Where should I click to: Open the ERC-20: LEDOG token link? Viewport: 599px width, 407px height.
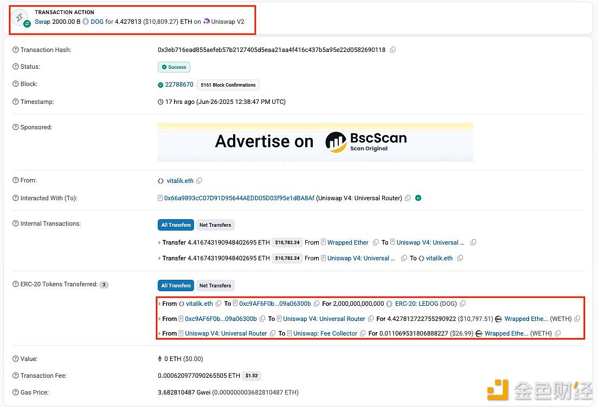pyautogui.click(x=416, y=304)
